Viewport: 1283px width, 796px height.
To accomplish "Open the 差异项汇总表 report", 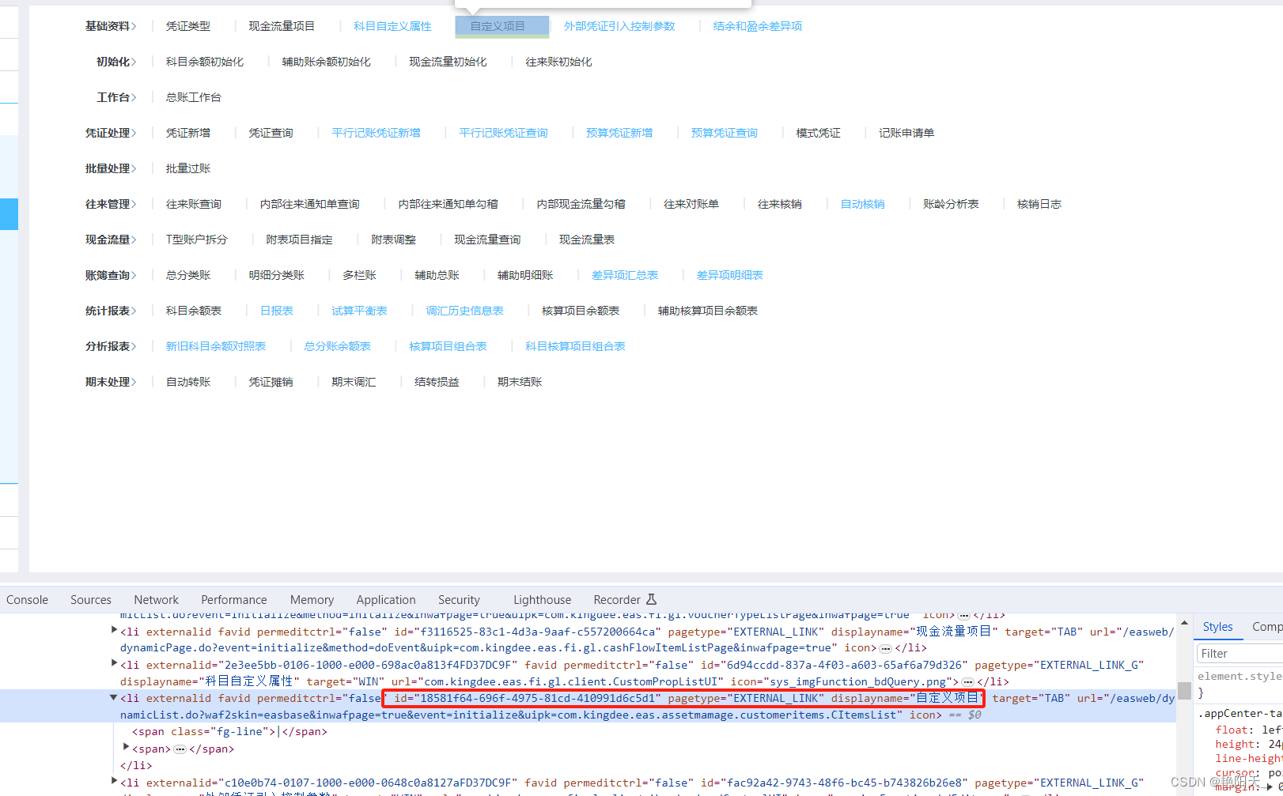I will (x=624, y=274).
